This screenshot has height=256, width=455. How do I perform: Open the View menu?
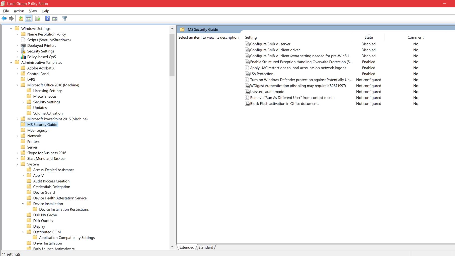tap(33, 11)
